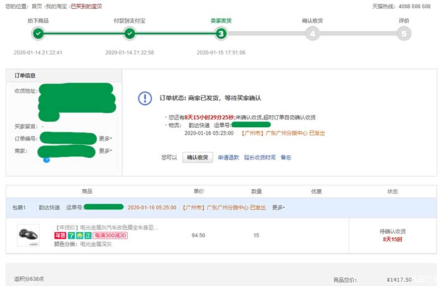Click the step 4 confirm receipt circle

[x=312, y=34]
